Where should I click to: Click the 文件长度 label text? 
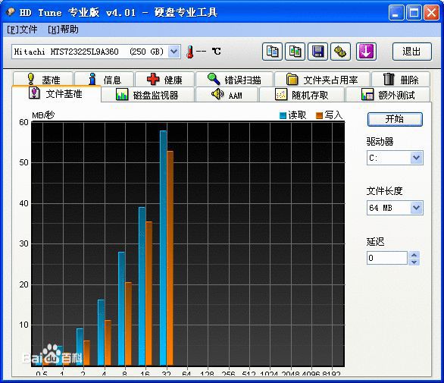coord(385,191)
